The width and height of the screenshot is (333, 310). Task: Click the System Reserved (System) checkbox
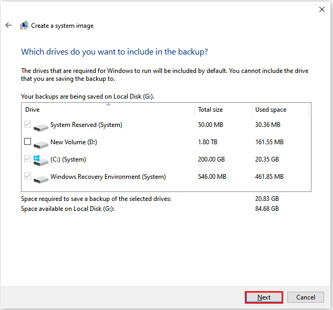[x=28, y=124]
